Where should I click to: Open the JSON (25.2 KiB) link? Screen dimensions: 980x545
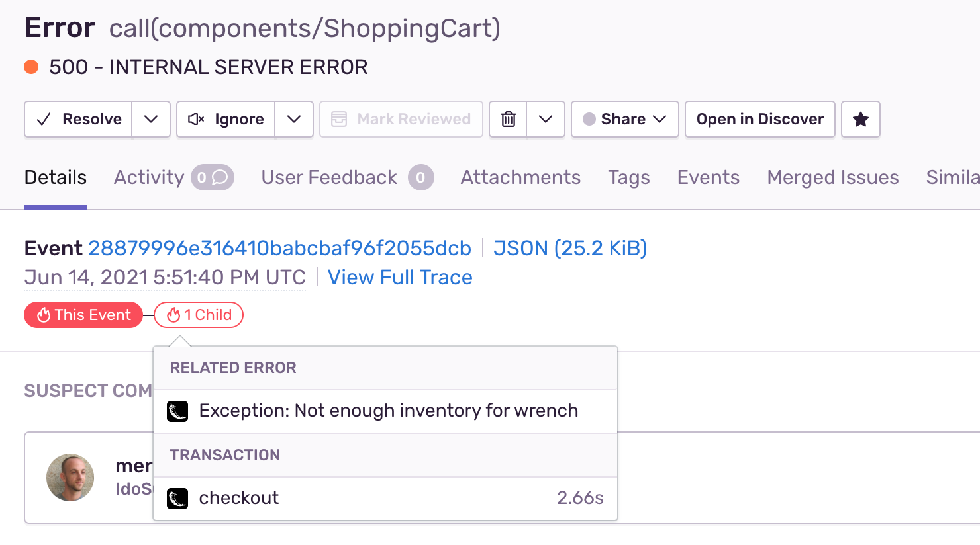(x=569, y=248)
